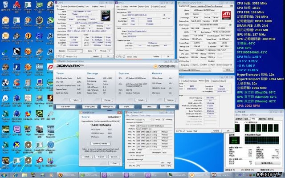This screenshot has width=285, height=178.
Task: Click OK in the CPU-Z CPU window
Action: 108,57
